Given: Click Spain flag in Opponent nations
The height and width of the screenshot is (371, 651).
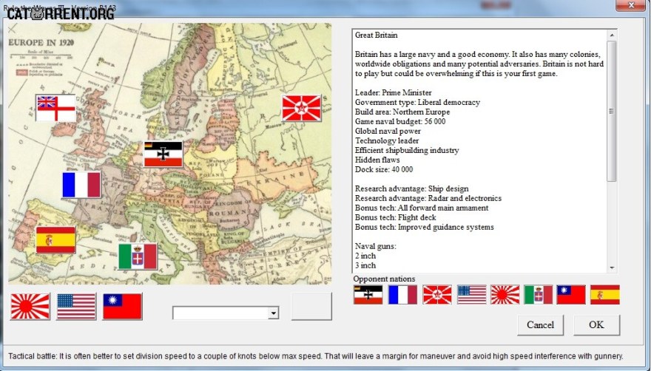Looking at the screenshot, I should [x=605, y=295].
